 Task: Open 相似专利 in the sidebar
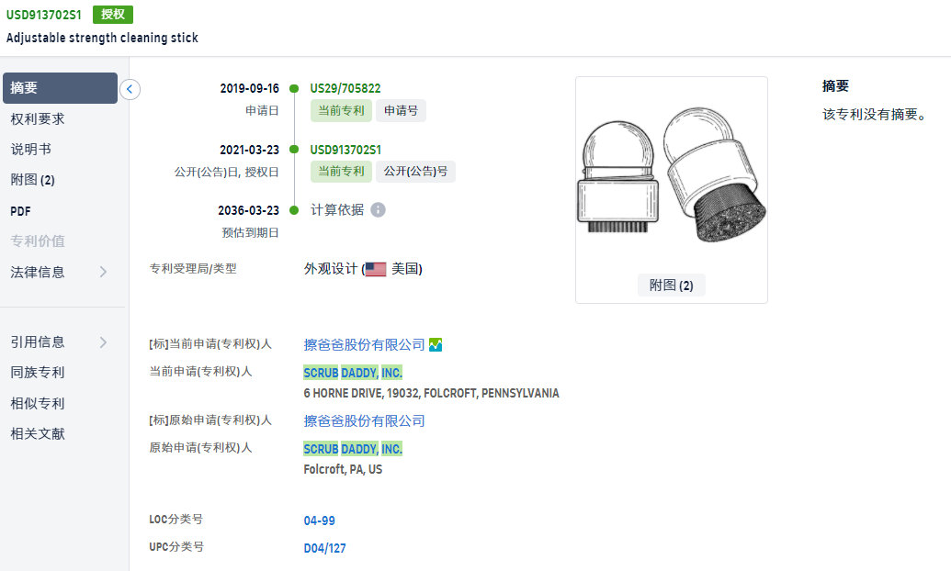[38, 403]
